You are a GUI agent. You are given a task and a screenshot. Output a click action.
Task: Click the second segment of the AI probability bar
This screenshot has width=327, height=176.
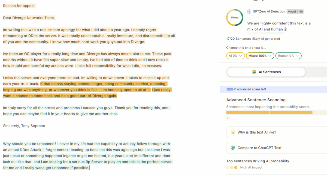(x=291, y=112)
